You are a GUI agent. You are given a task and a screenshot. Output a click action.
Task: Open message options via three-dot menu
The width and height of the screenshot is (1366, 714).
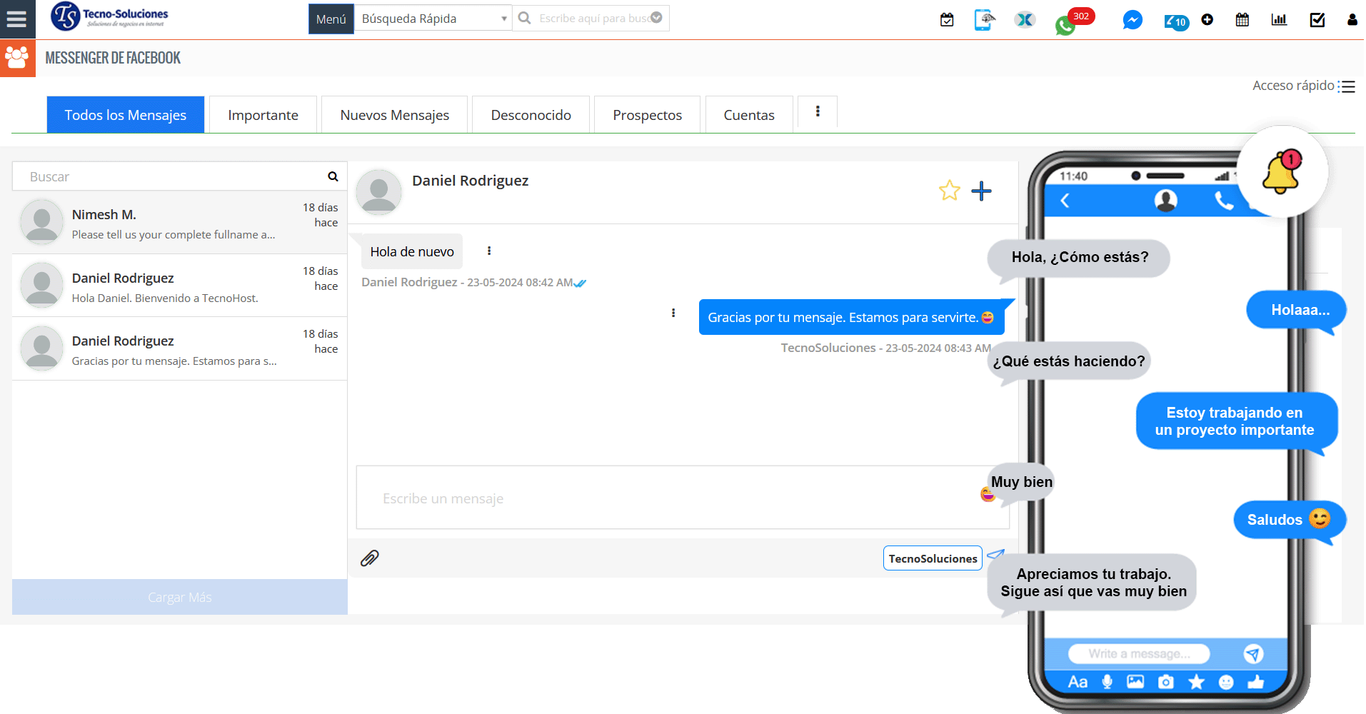point(673,313)
